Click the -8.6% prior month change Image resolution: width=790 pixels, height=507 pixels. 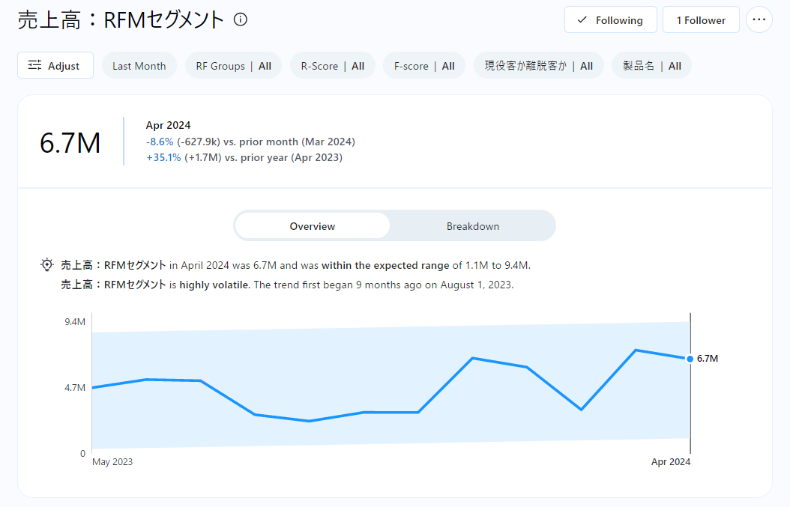click(160, 142)
